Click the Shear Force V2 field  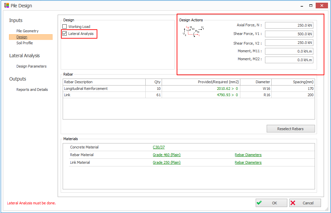pyautogui.click(x=289, y=43)
